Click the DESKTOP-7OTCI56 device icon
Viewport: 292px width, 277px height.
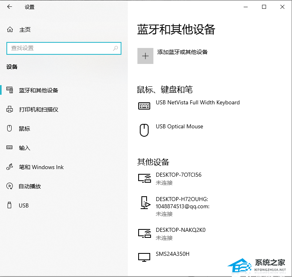pyautogui.click(x=144, y=178)
